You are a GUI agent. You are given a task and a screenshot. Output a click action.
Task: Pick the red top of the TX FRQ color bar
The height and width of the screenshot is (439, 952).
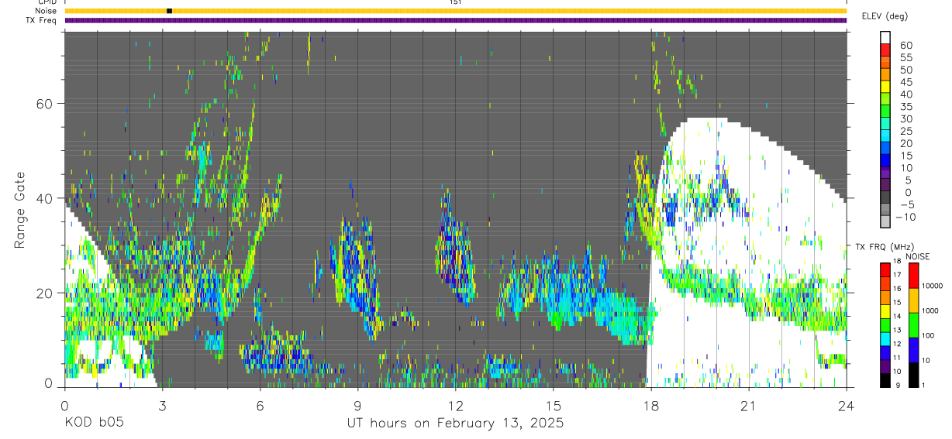pos(885,270)
